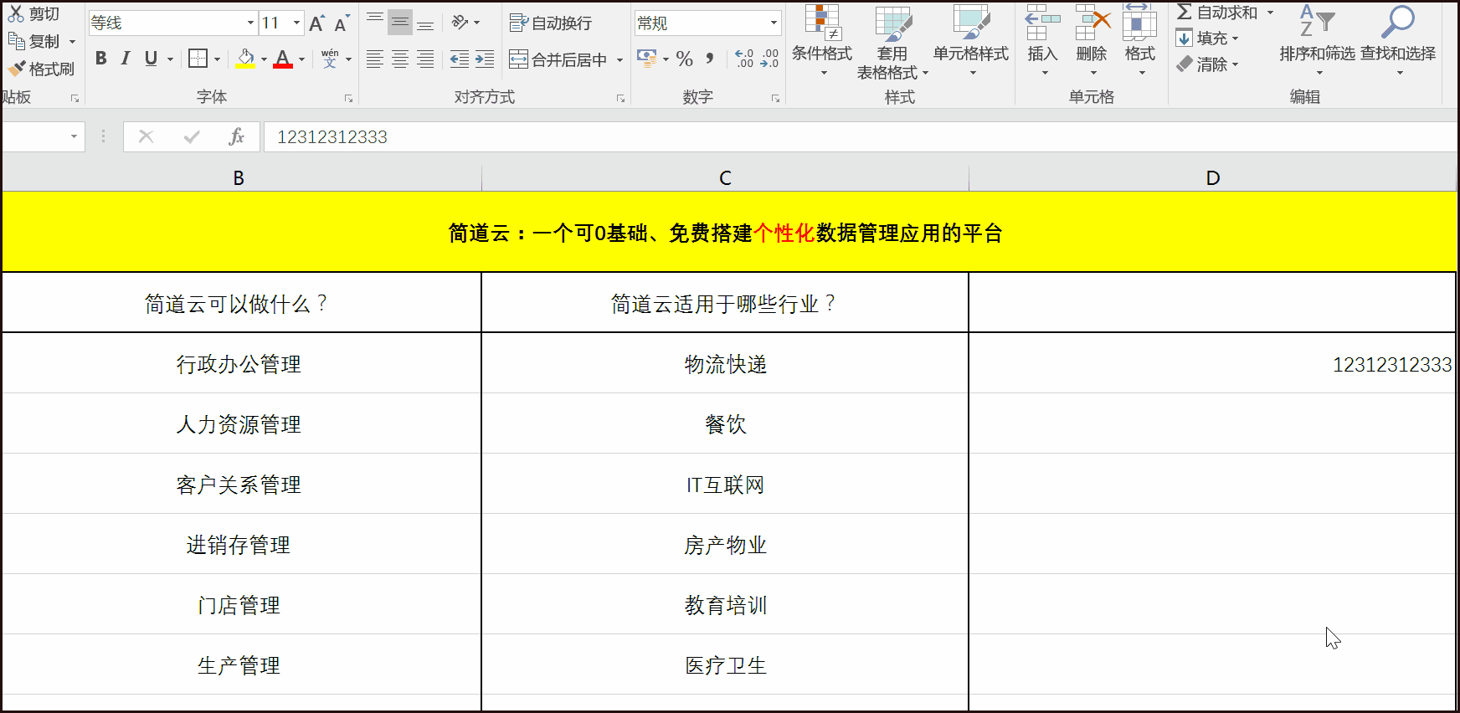This screenshot has width=1460, height=713.
Task: Open the Clear (清除) menu
Action: click(1206, 64)
